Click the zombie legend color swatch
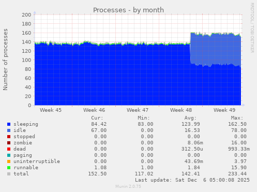This screenshot has height=192, width=257. 9,143
